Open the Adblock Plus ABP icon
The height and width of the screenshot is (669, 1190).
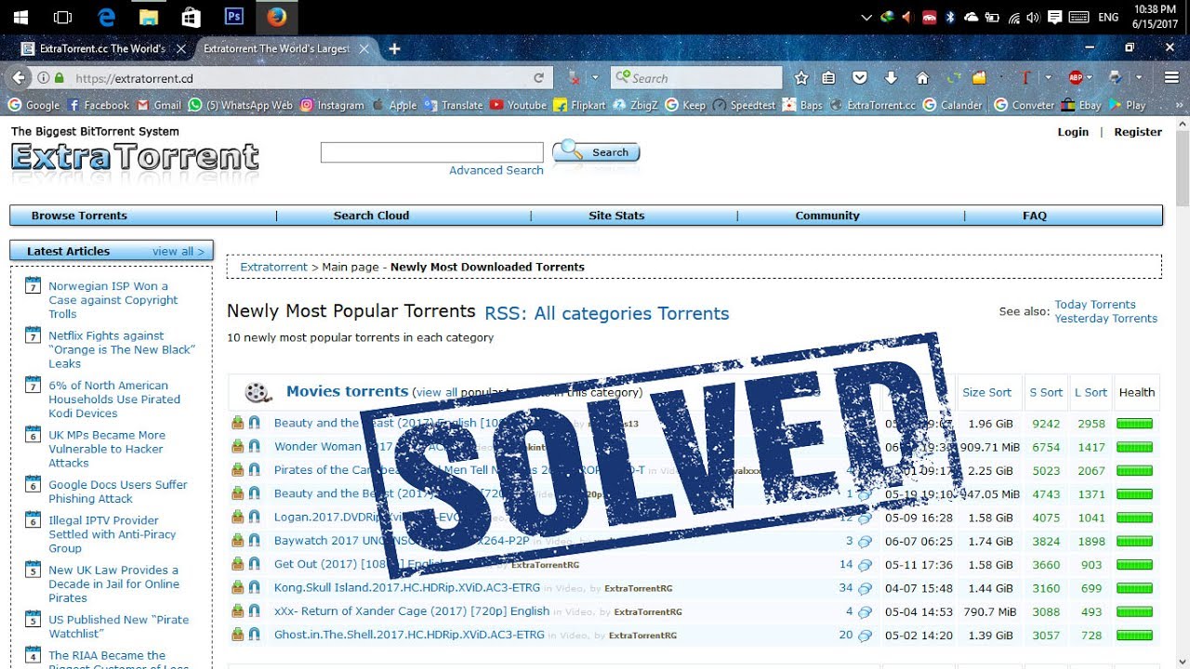[x=1076, y=78]
